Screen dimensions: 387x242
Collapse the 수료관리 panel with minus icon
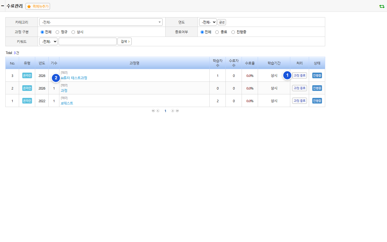click(2, 6)
